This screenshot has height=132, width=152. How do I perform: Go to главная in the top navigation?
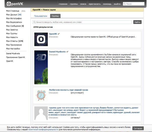[63, 4]
